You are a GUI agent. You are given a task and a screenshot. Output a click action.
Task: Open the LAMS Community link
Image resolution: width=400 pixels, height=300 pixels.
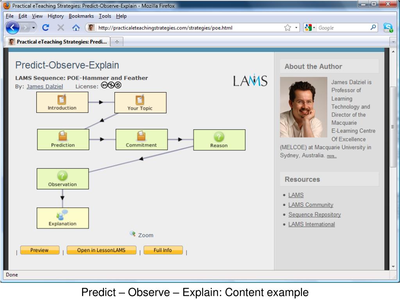311,205
